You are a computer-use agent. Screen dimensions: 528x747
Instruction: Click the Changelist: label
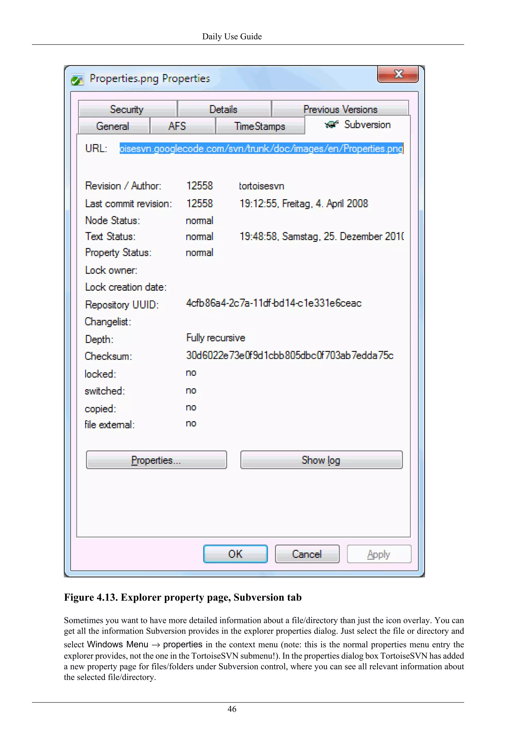coord(108,322)
